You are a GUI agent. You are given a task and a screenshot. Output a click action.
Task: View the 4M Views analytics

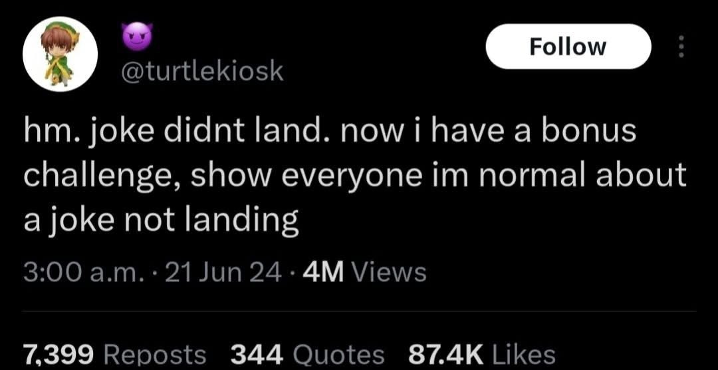coord(364,272)
